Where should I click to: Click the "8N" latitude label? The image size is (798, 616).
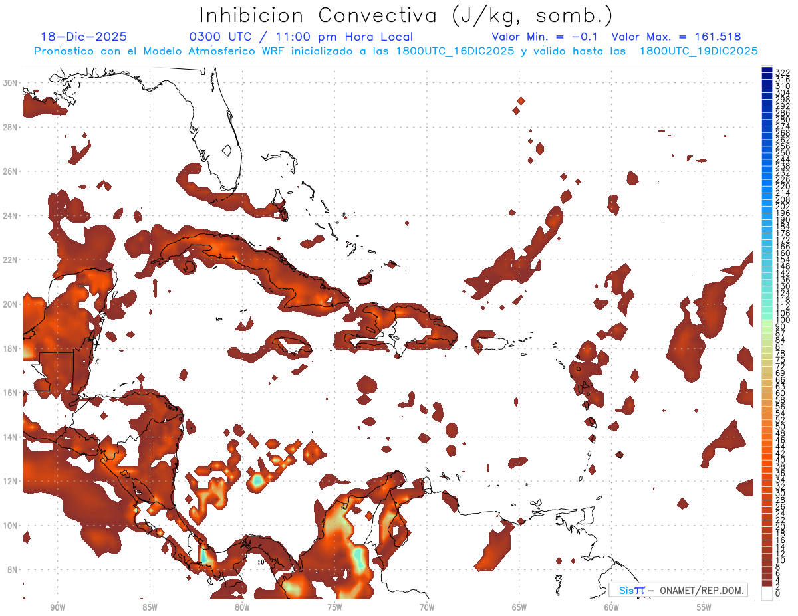tap(13, 570)
